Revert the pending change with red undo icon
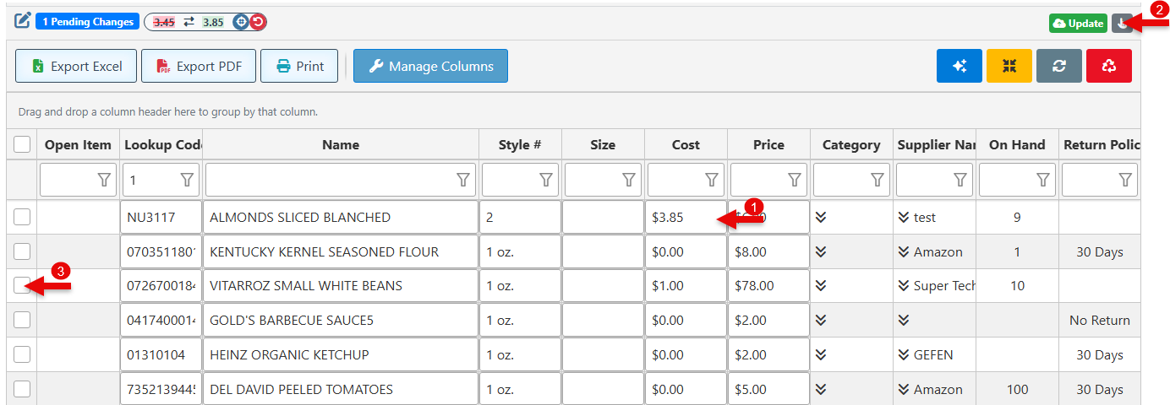 click(258, 22)
